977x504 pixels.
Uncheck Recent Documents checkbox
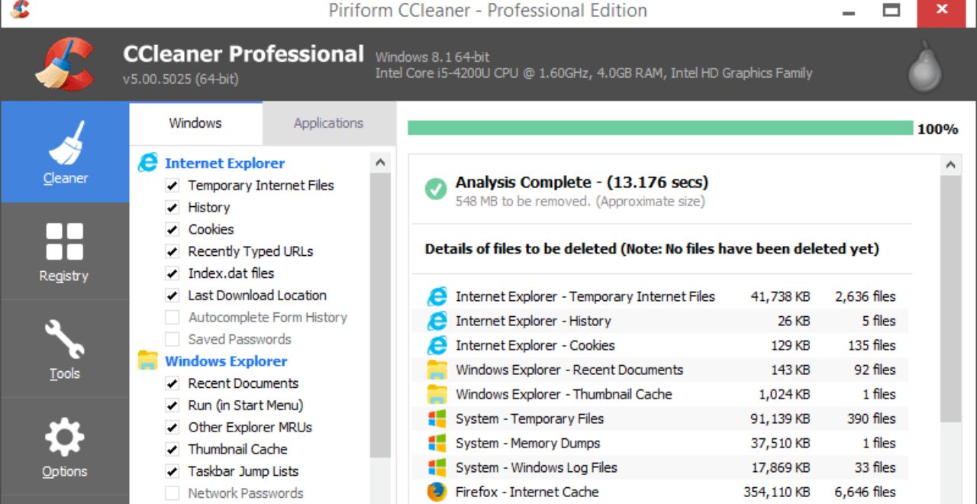pyautogui.click(x=173, y=383)
